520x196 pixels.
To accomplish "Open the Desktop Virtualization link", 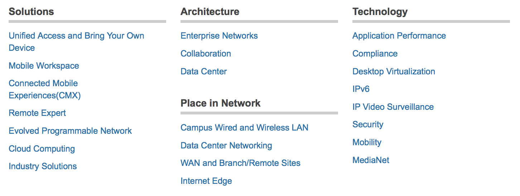I will click(x=394, y=72).
